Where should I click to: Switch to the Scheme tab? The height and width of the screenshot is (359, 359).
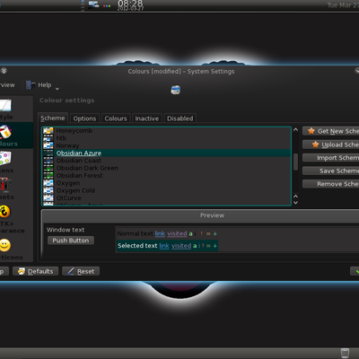click(53, 118)
